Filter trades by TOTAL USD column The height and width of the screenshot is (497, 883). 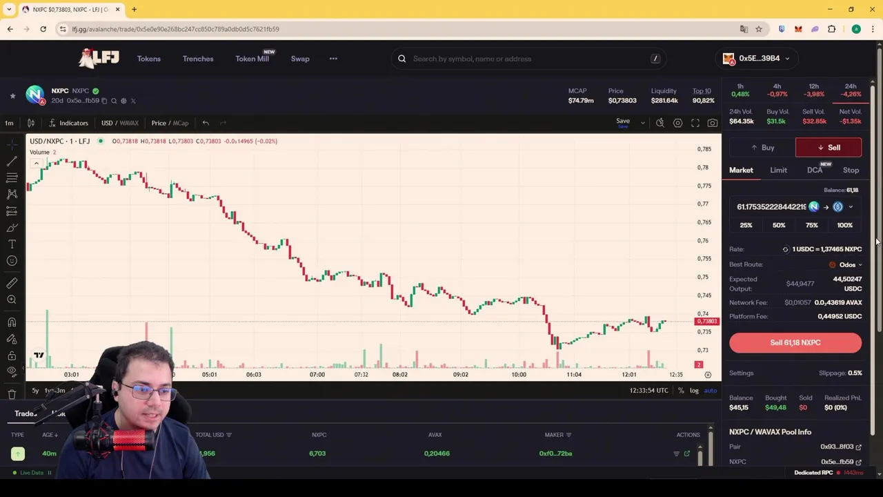[213, 435]
